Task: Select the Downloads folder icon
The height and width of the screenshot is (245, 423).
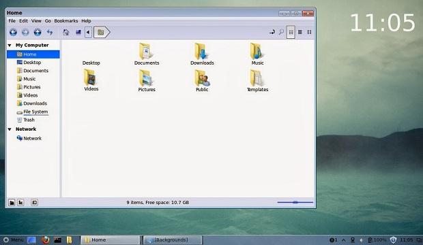Action: (x=201, y=51)
